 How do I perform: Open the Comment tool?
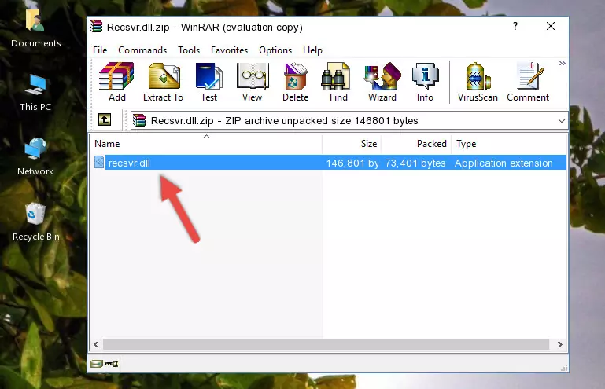[528, 82]
